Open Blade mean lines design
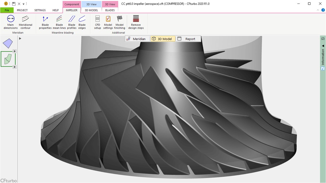This screenshot has width=326, height=183. coord(59,22)
